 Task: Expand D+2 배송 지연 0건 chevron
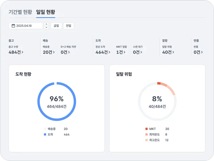coord(69,52)
